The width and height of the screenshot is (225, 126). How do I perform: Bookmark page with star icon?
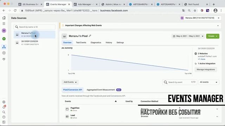tap(195, 10)
